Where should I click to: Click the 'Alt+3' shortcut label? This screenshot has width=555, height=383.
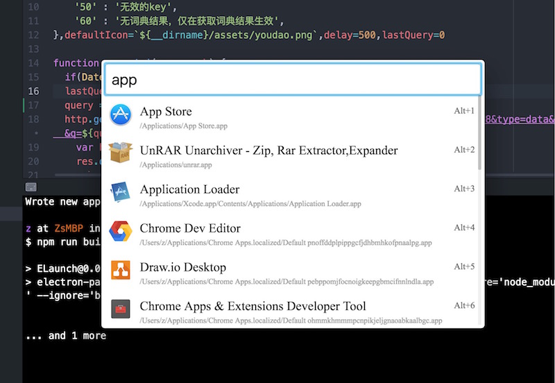click(464, 189)
